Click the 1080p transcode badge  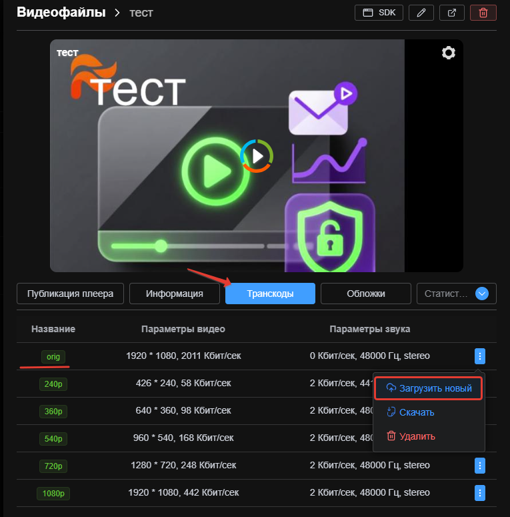click(53, 494)
